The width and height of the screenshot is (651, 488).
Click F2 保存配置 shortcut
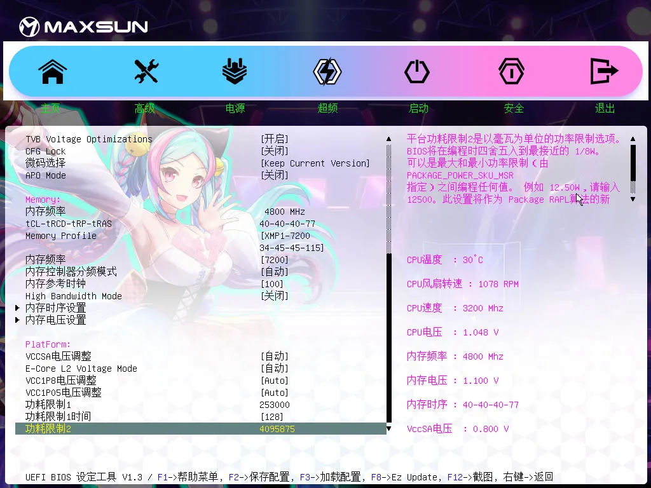coord(259,477)
